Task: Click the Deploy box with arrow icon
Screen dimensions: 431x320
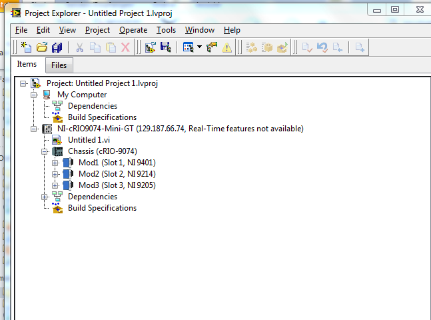Action: 282,47
